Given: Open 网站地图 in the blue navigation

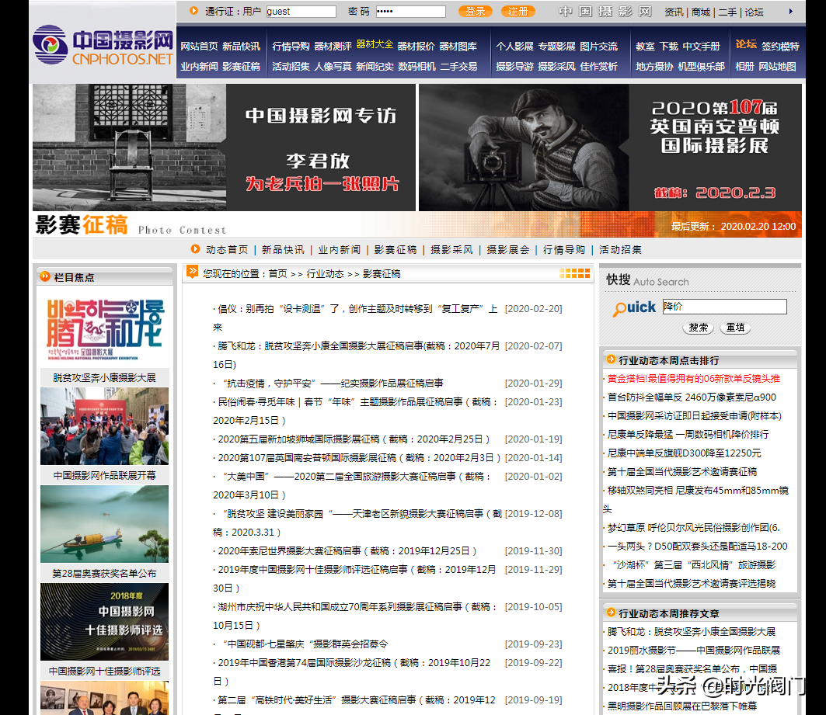Looking at the screenshot, I should point(778,66).
